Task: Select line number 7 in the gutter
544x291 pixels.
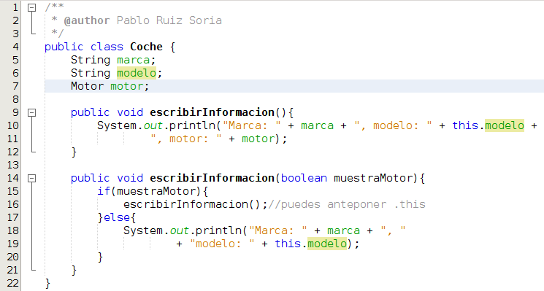Action: pos(15,86)
